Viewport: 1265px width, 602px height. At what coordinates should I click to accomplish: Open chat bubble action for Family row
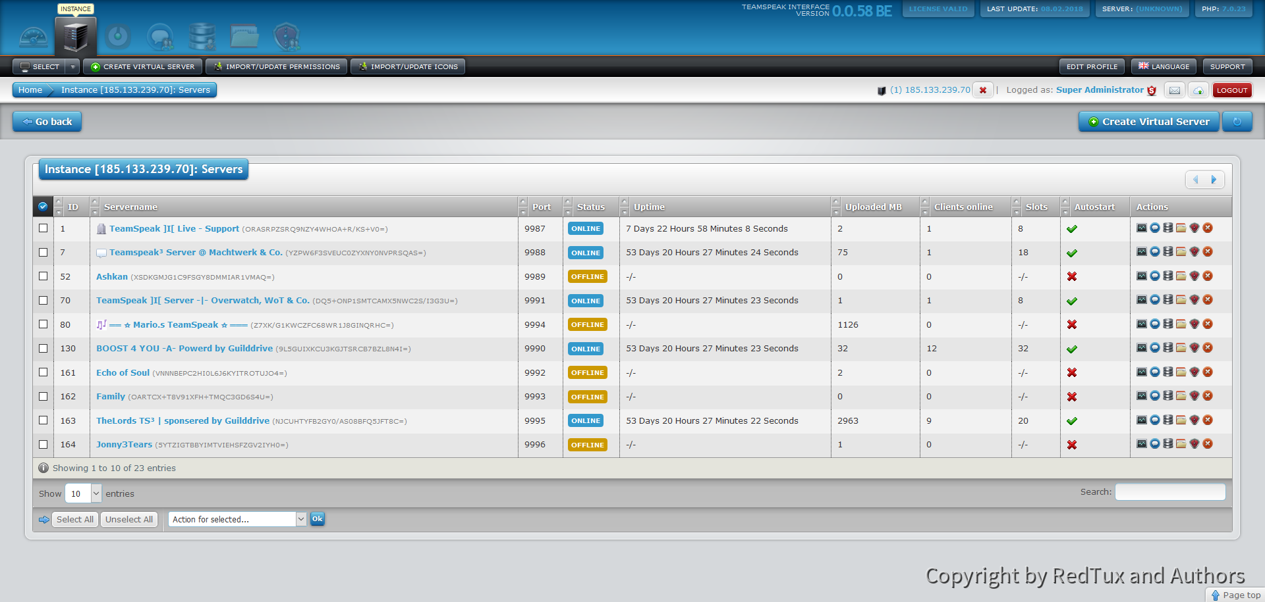pyautogui.click(x=1155, y=396)
